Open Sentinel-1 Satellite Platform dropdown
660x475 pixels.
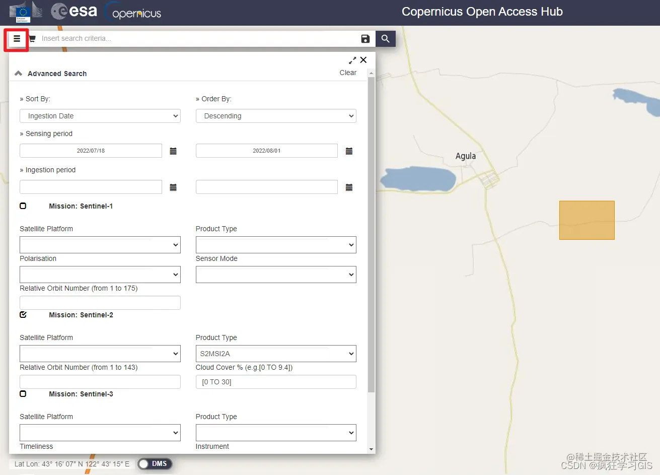tap(100, 245)
